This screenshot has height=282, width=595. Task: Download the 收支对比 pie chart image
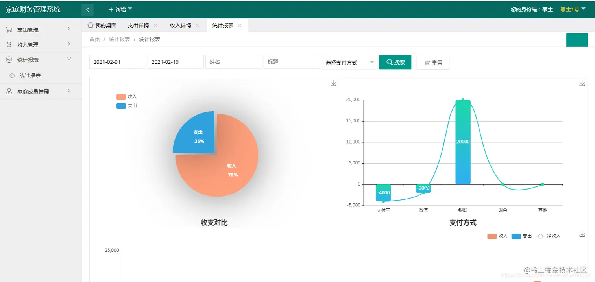[x=333, y=83]
